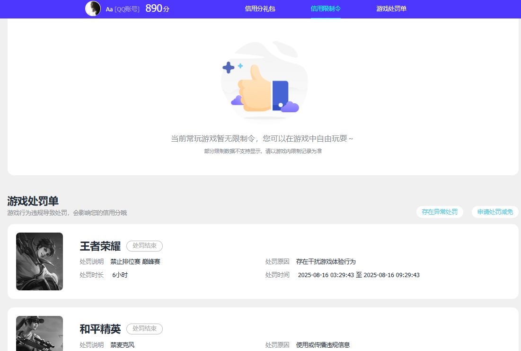
Task: Click the 禁止排位赛 巅峰赛 text
Action: click(x=135, y=262)
